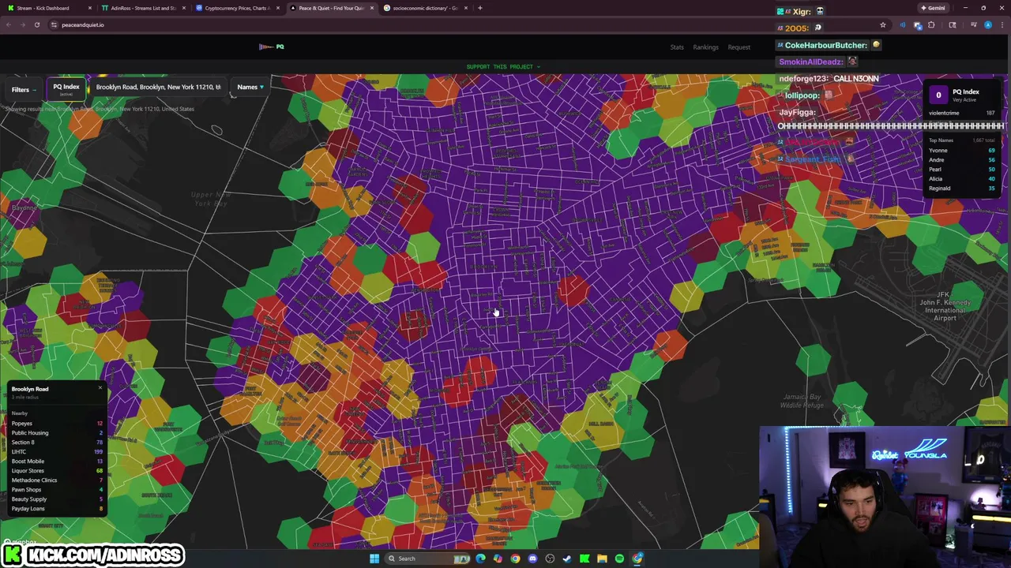
Task: Click the JFK International Airport map label
Action: click(944, 307)
